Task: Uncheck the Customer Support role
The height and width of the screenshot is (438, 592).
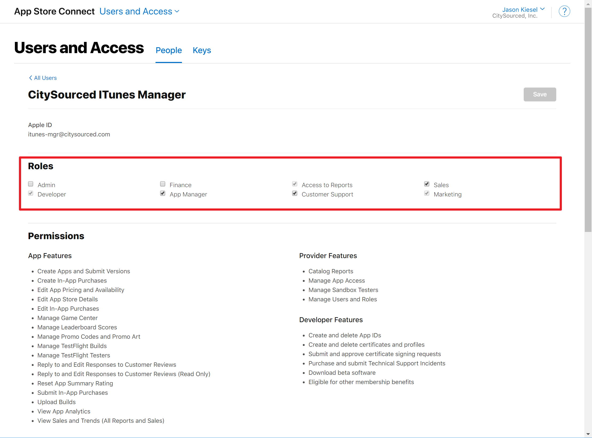Action: (x=295, y=193)
